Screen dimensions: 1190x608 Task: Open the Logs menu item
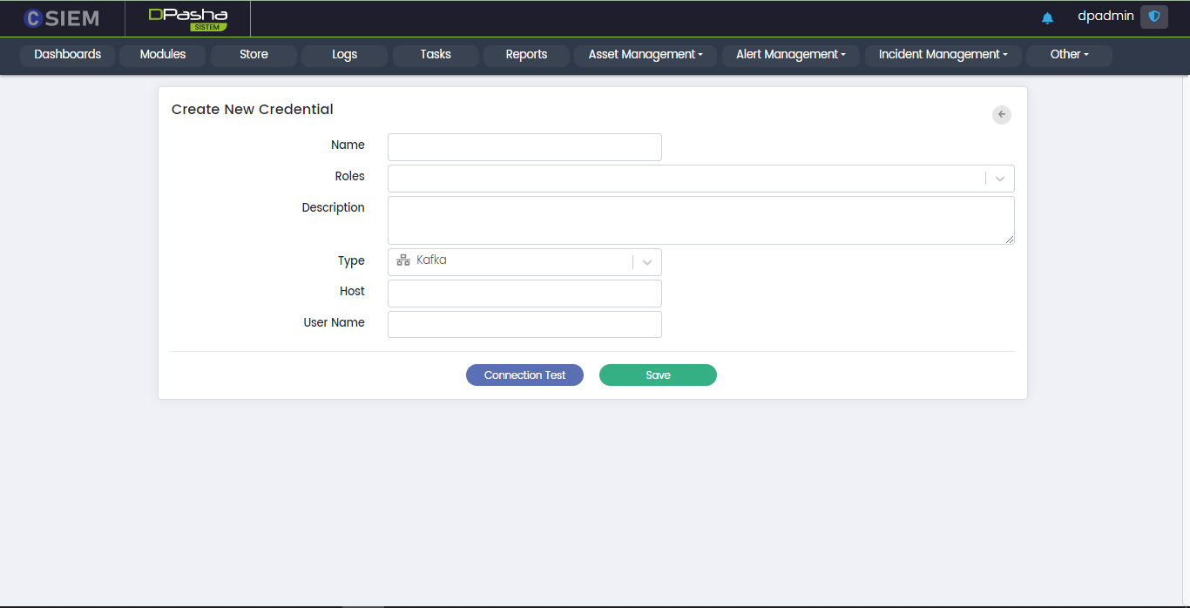(344, 55)
